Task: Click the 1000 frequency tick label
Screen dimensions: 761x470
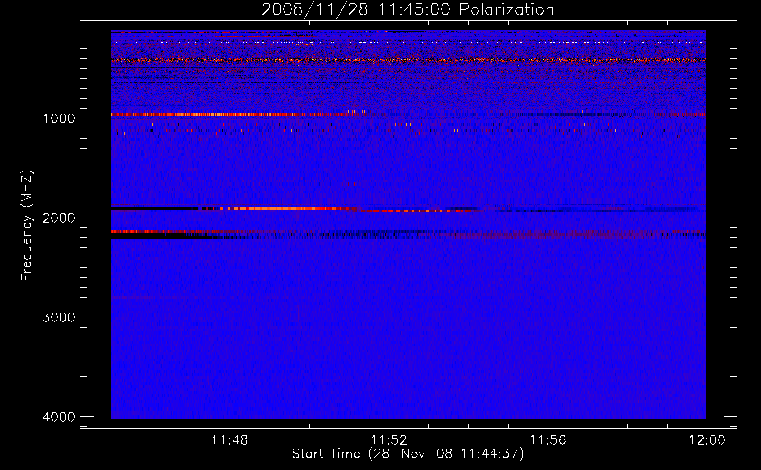Action: [x=59, y=118]
